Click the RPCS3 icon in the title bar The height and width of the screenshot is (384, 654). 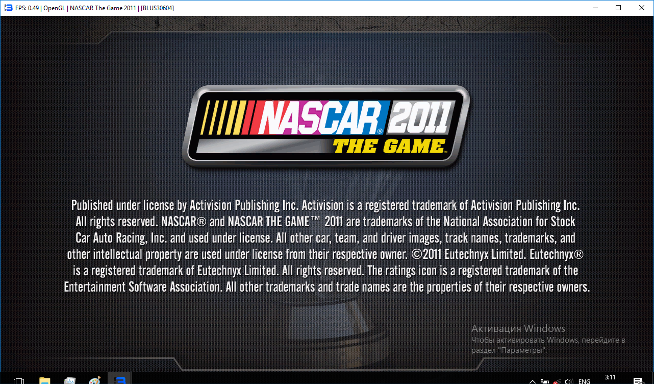click(x=8, y=8)
